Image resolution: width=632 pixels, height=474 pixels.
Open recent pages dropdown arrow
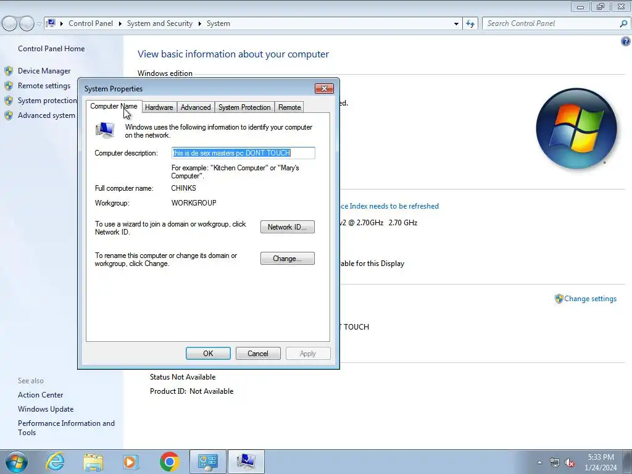pyautogui.click(x=39, y=24)
